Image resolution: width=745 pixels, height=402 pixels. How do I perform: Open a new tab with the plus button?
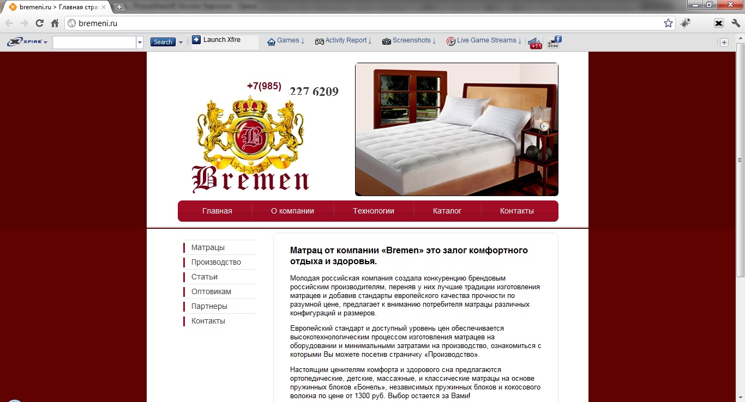(x=119, y=7)
